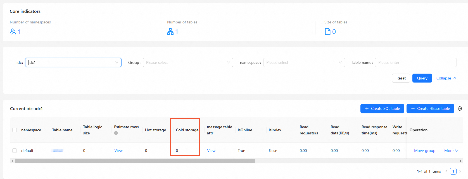Image resolution: width=468 pixels, height=179 pixels.
Task: Click the 'False' isIndex cell
Action: [273, 151]
